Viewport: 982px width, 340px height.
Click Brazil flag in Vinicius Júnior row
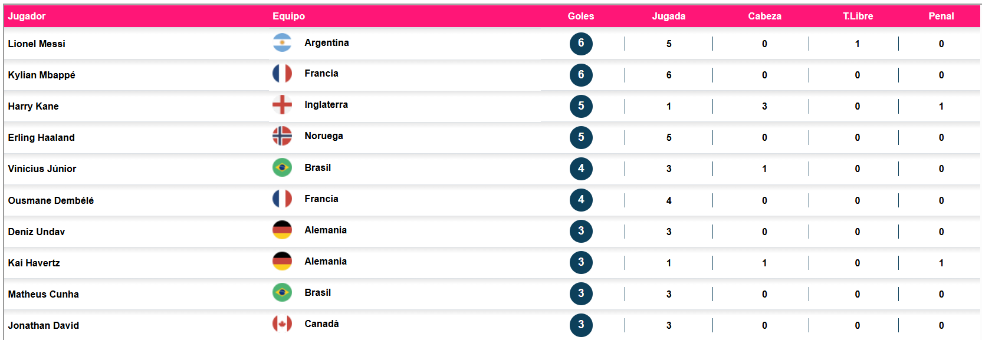[x=282, y=167]
